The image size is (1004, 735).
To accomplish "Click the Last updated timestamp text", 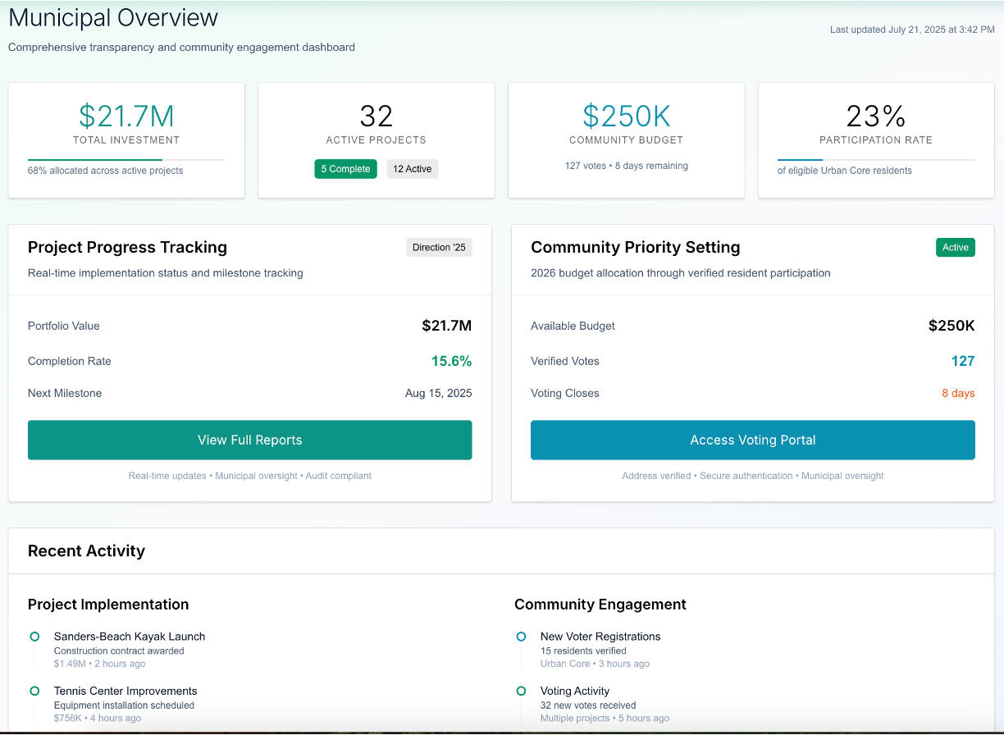I will [x=911, y=28].
